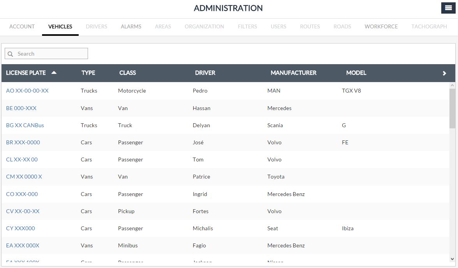Image resolution: width=458 pixels, height=268 pixels.
Task: Sort table by Manufacturer header
Action: 293,73
